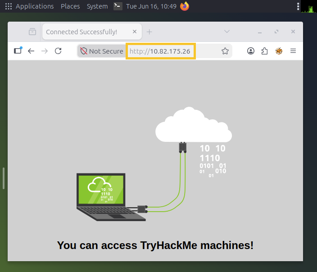Image resolution: width=317 pixels, height=272 pixels.
Task: Reload the current page
Action: (x=58, y=51)
